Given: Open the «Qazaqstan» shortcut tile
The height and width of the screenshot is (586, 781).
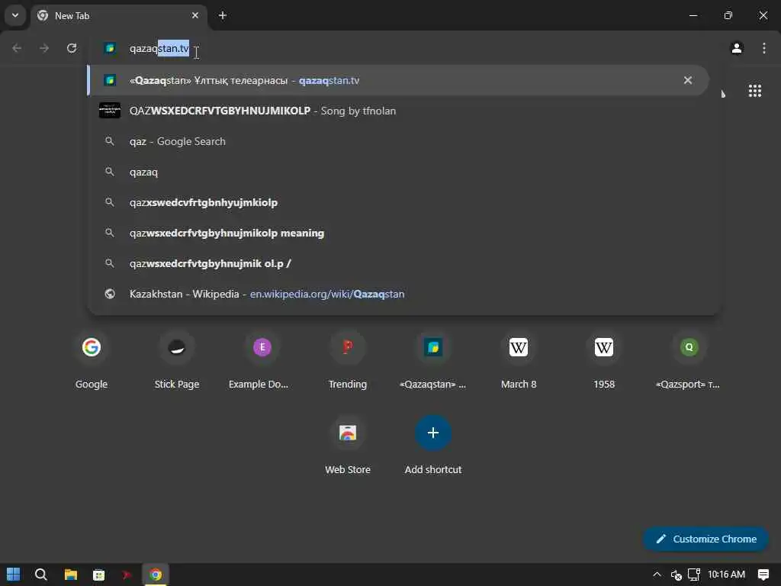Looking at the screenshot, I should (433, 360).
